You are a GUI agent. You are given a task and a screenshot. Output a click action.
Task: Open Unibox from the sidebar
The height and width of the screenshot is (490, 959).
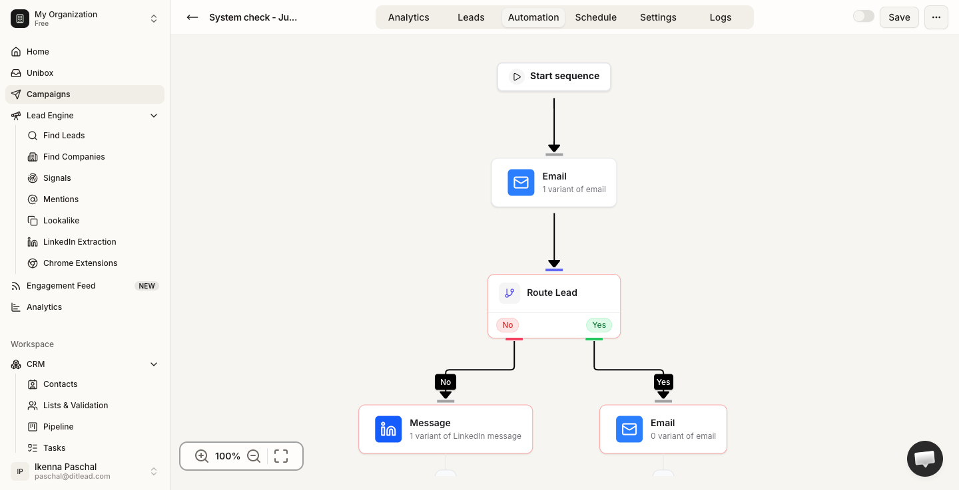tap(85, 73)
